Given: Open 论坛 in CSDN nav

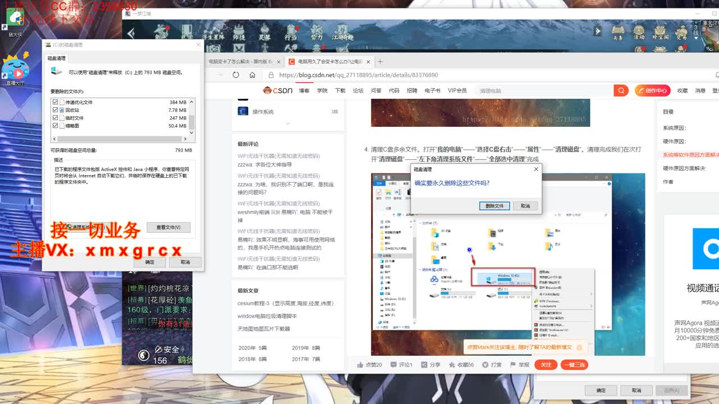Looking at the screenshot, I should click(358, 90).
